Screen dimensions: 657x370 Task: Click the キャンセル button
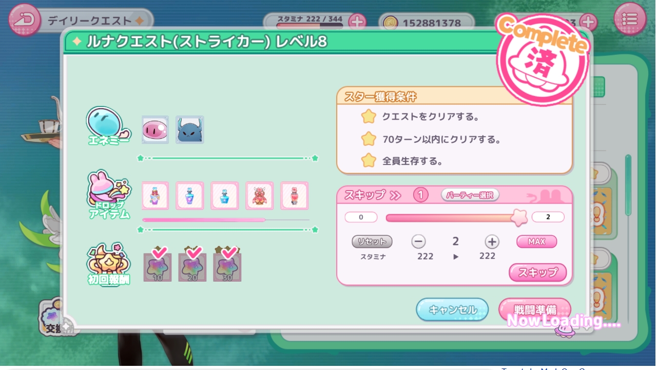[x=452, y=309]
